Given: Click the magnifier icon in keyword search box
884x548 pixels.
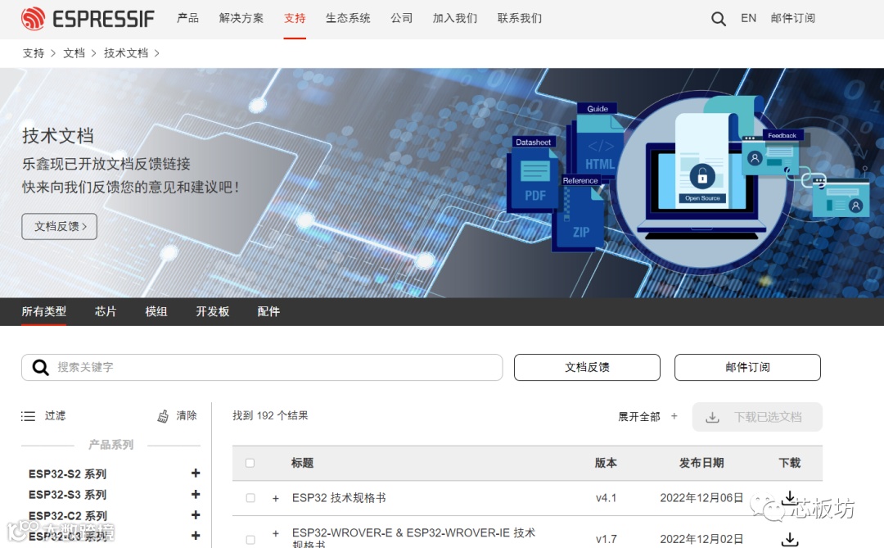Looking at the screenshot, I should click(x=41, y=368).
